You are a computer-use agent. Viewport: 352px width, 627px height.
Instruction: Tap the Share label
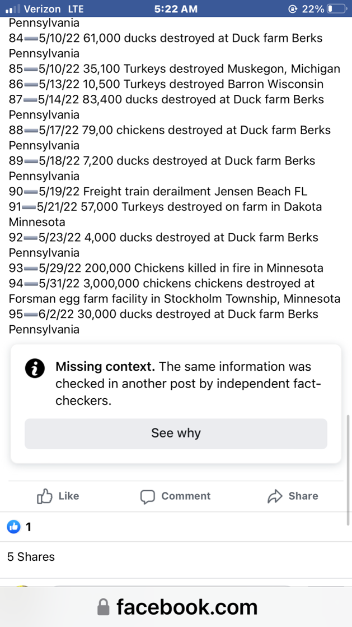[x=303, y=496]
